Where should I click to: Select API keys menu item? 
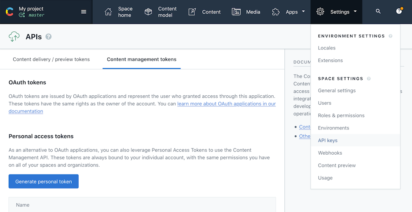tap(355, 141)
